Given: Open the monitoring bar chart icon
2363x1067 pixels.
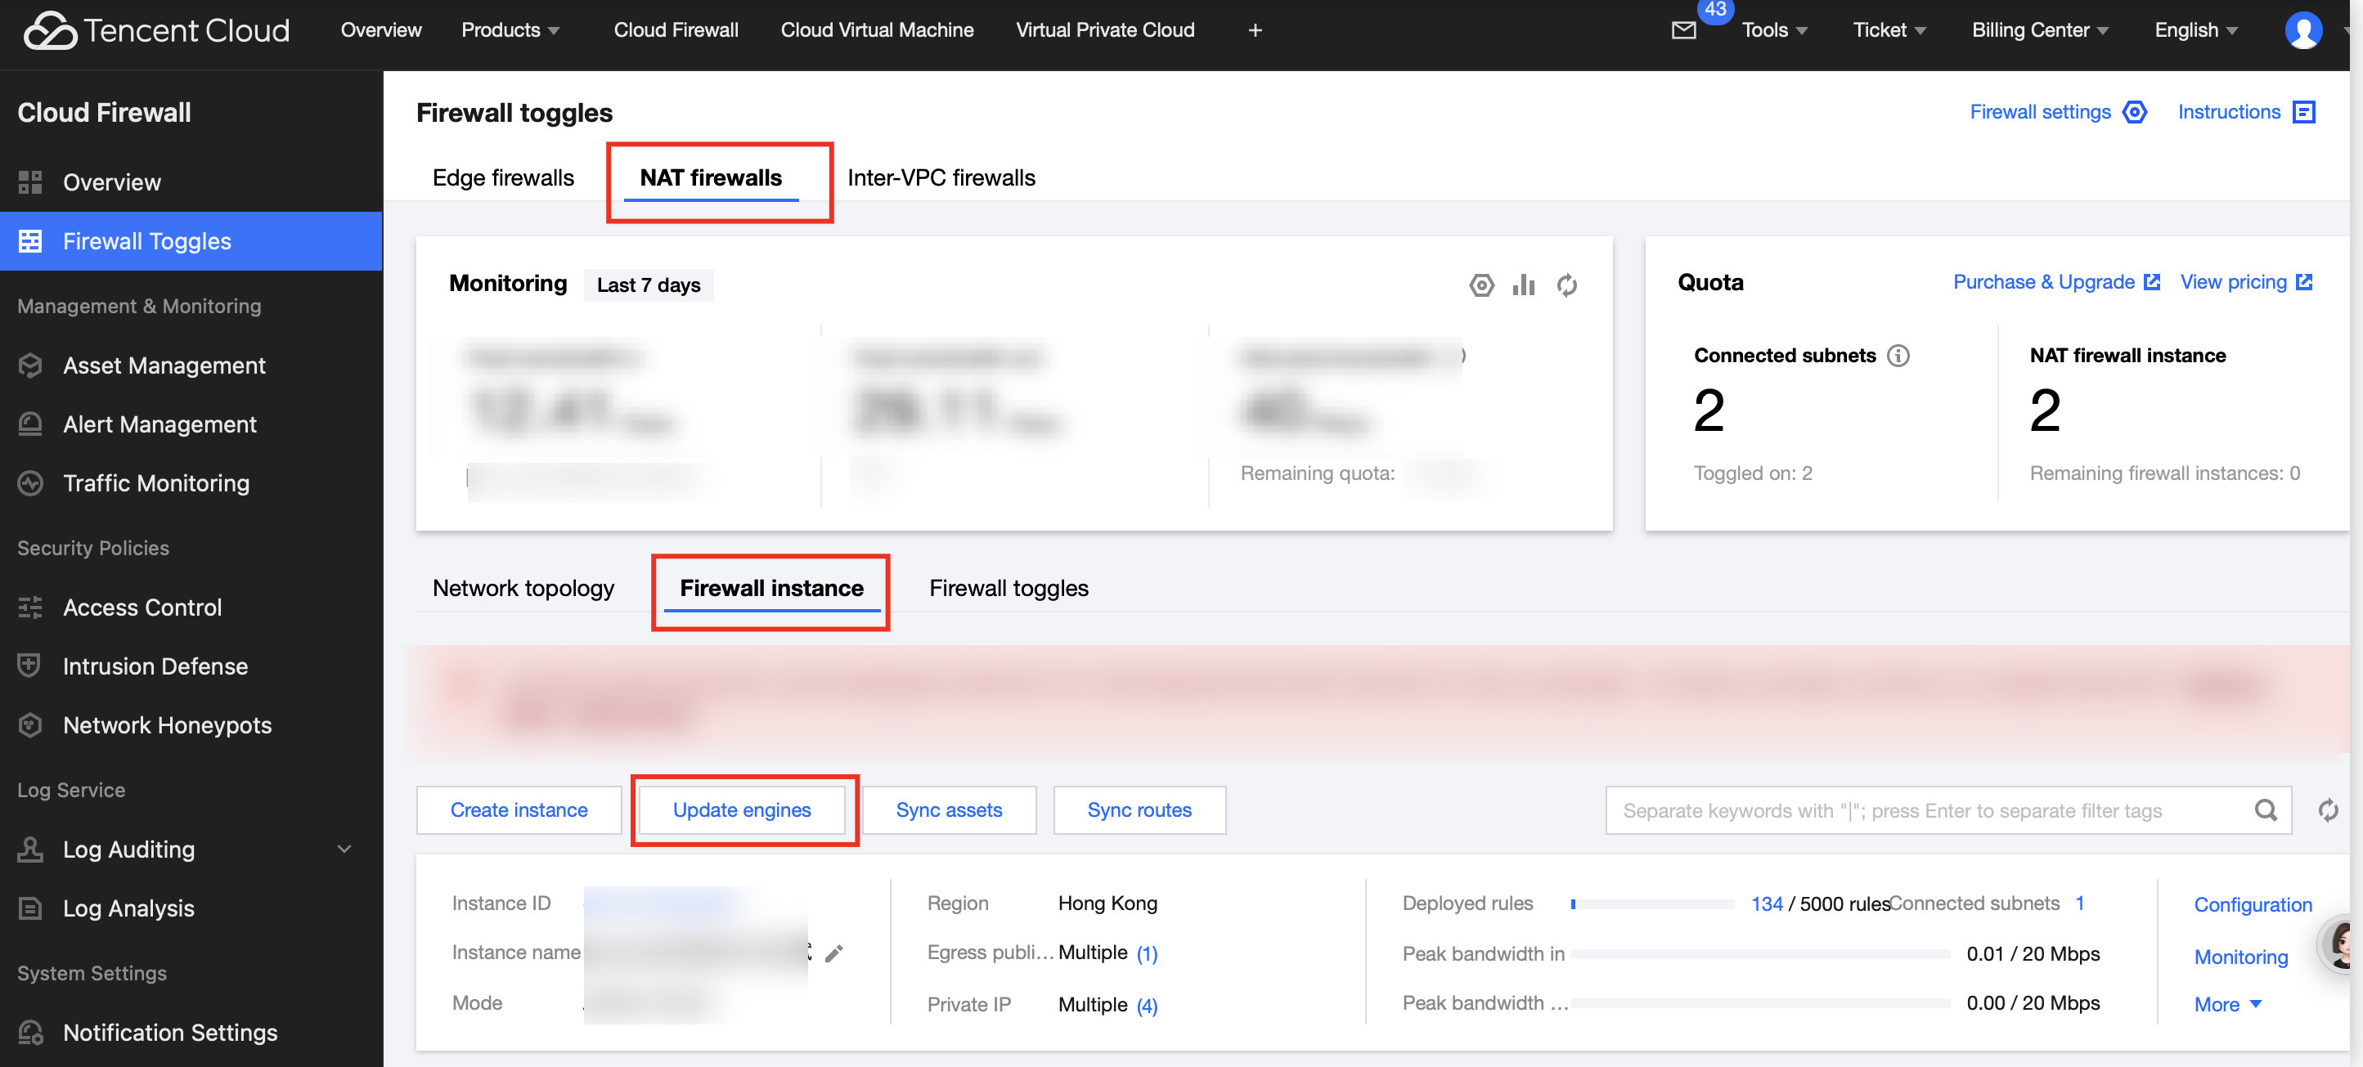Looking at the screenshot, I should 1524,285.
